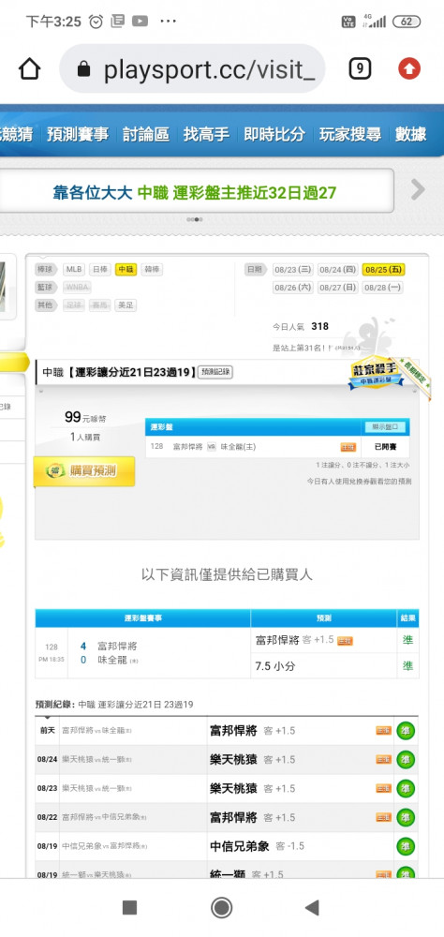Tap the 主推 tag in game 128 row
Image resolution: width=444 pixels, height=937 pixels.
tap(348, 447)
